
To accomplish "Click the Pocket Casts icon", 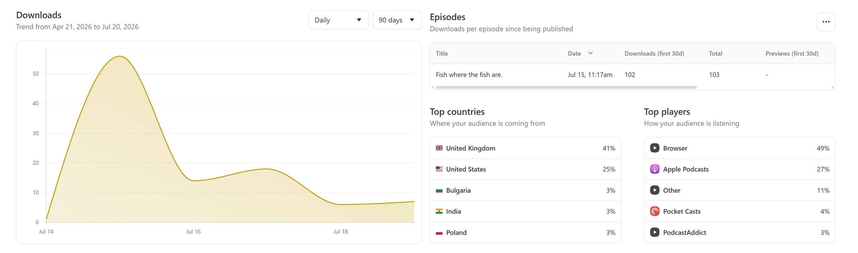I will [655, 212].
